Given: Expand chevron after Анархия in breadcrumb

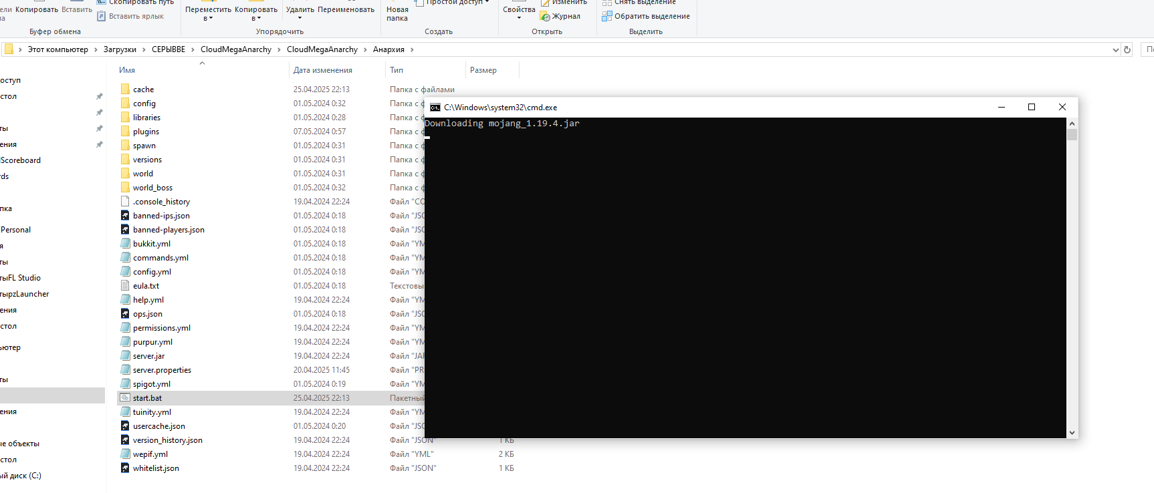Looking at the screenshot, I should click(412, 49).
